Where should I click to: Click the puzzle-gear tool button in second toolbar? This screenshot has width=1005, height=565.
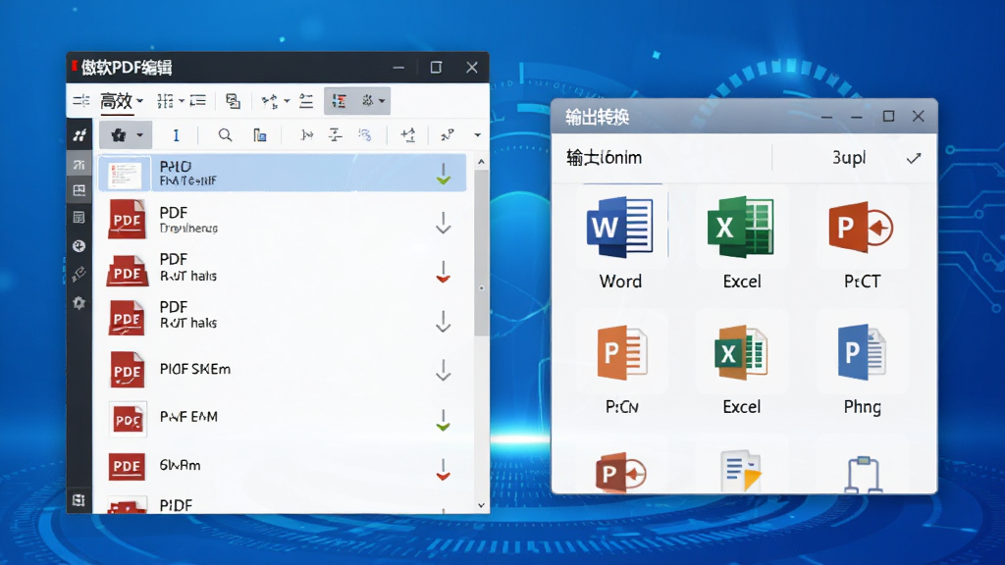pyautogui.click(x=119, y=135)
